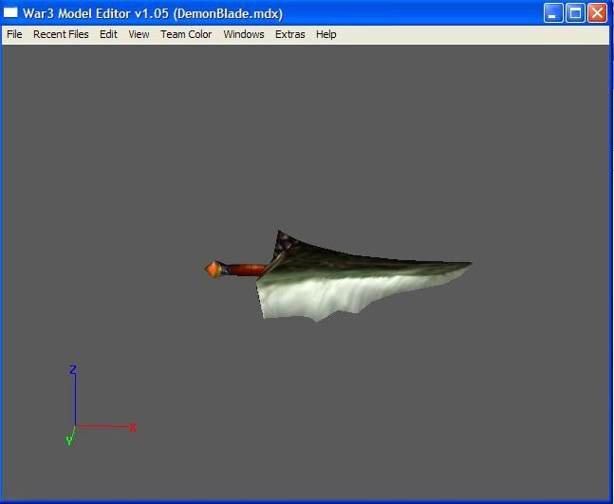Click the orange pommel of the sword
614x504 pixels.
tap(214, 269)
